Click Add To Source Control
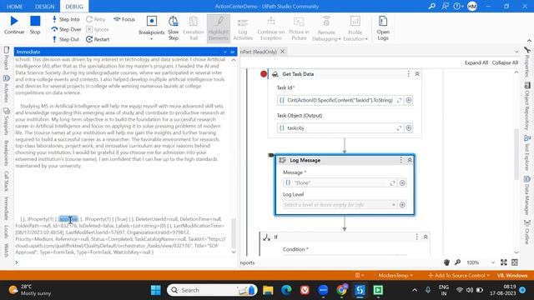The width and height of the screenshot is (534, 300). click(x=459, y=275)
